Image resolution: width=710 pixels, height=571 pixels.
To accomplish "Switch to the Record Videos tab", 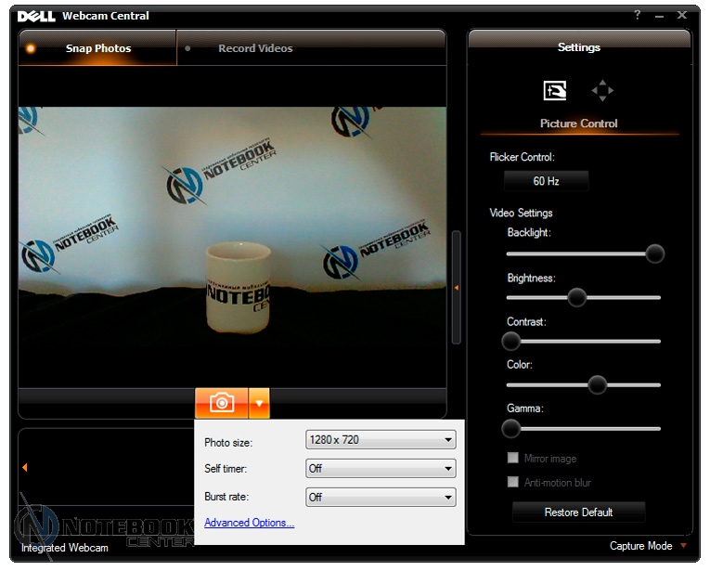I will pyautogui.click(x=254, y=48).
